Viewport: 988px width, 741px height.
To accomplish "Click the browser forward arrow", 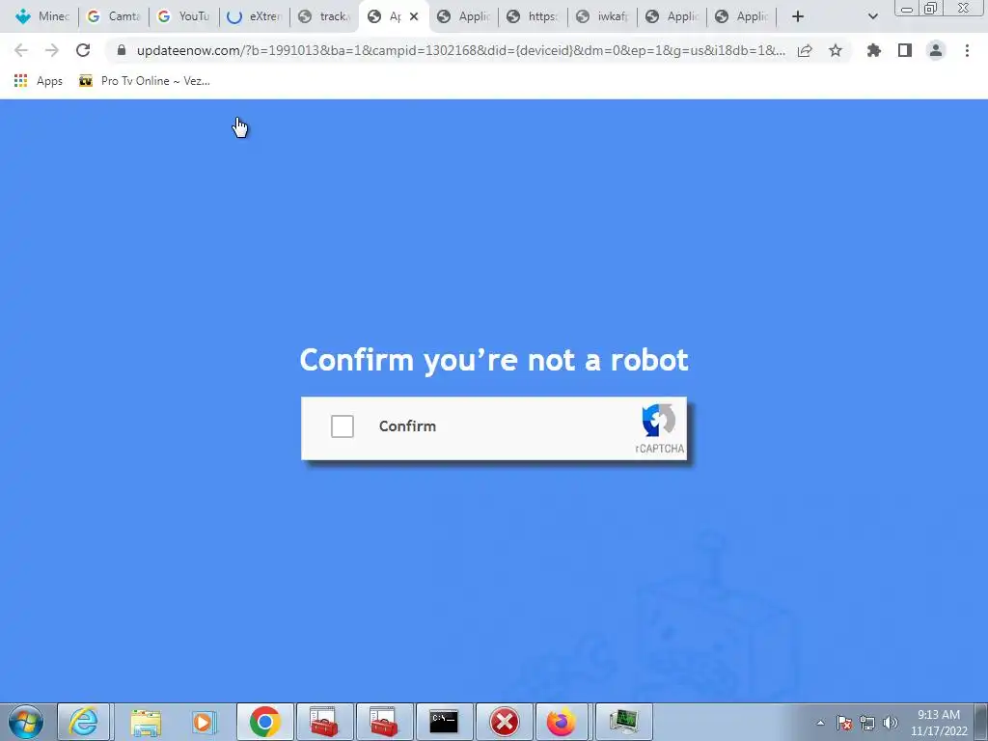I will point(52,50).
